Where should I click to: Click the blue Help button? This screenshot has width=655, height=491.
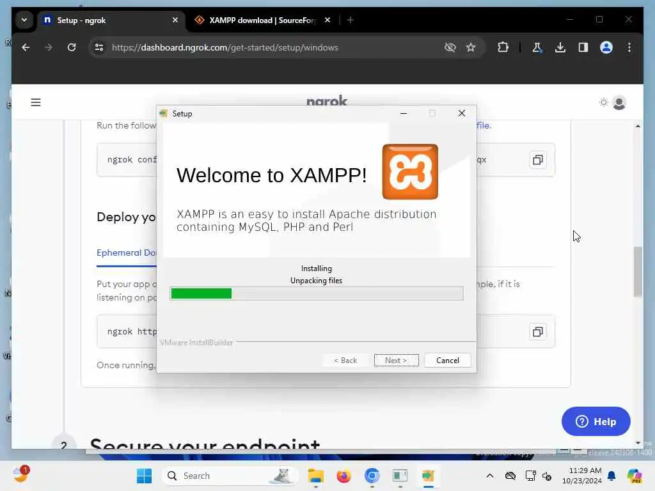coord(596,422)
